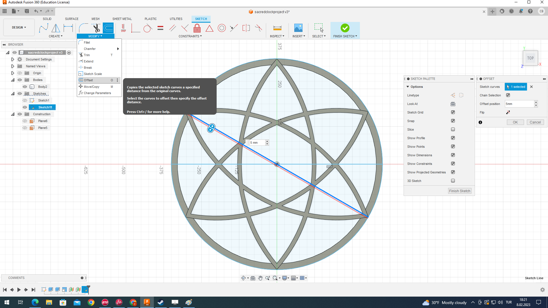The width and height of the screenshot is (548, 308).
Task: Expand the Named Views tree node
Action: tap(13, 66)
